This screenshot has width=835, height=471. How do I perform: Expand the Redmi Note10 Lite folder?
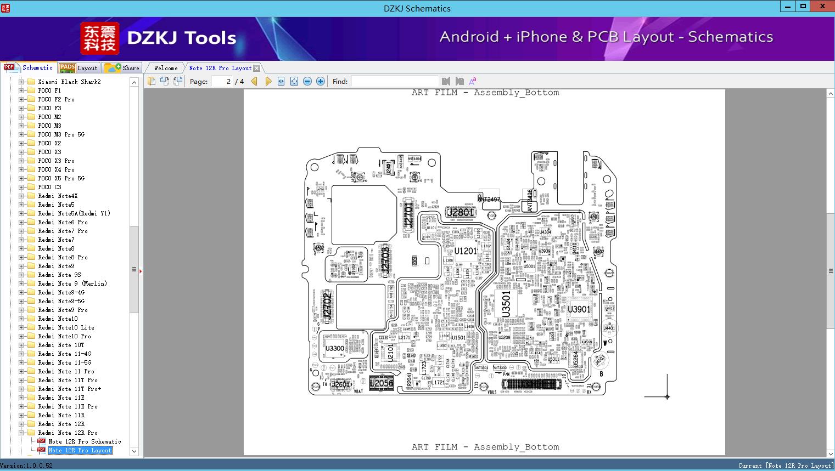click(x=21, y=327)
